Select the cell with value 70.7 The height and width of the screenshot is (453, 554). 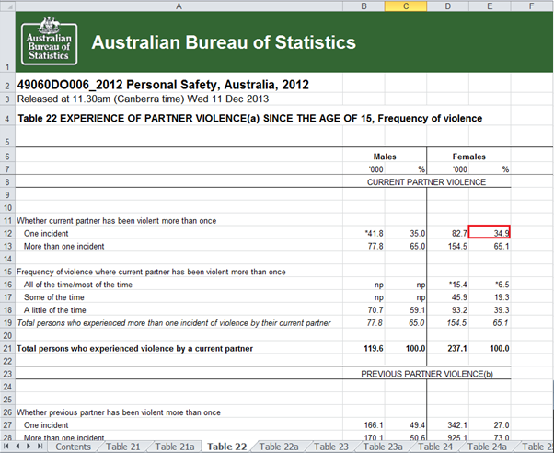pyautogui.click(x=364, y=310)
